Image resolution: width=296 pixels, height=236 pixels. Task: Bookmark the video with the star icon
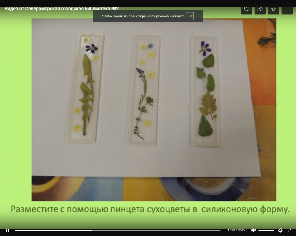pyautogui.click(x=273, y=9)
